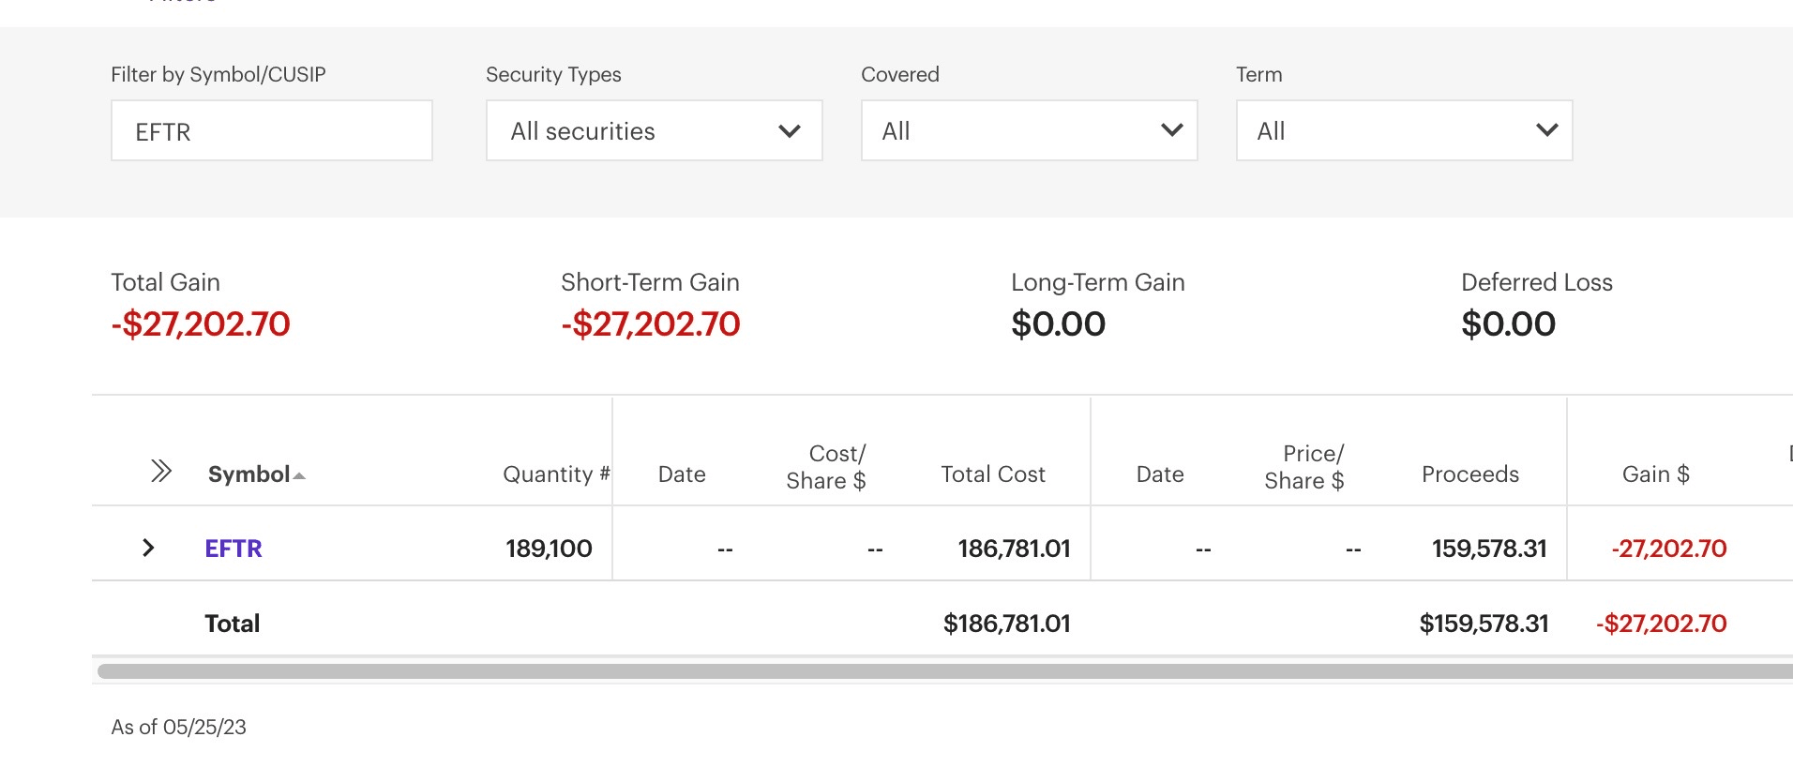The image size is (1793, 782).
Task: Sort by Quantity column header
Action: click(555, 474)
